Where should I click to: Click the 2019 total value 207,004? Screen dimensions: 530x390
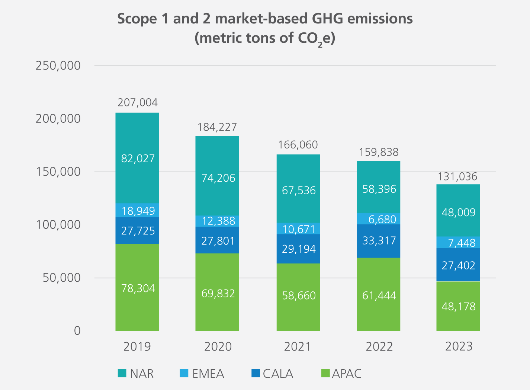[138, 102]
